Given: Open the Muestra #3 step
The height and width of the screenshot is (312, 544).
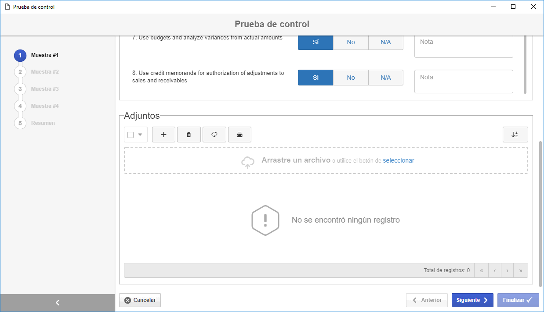Looking at the screenshot, I should (45, 89).
